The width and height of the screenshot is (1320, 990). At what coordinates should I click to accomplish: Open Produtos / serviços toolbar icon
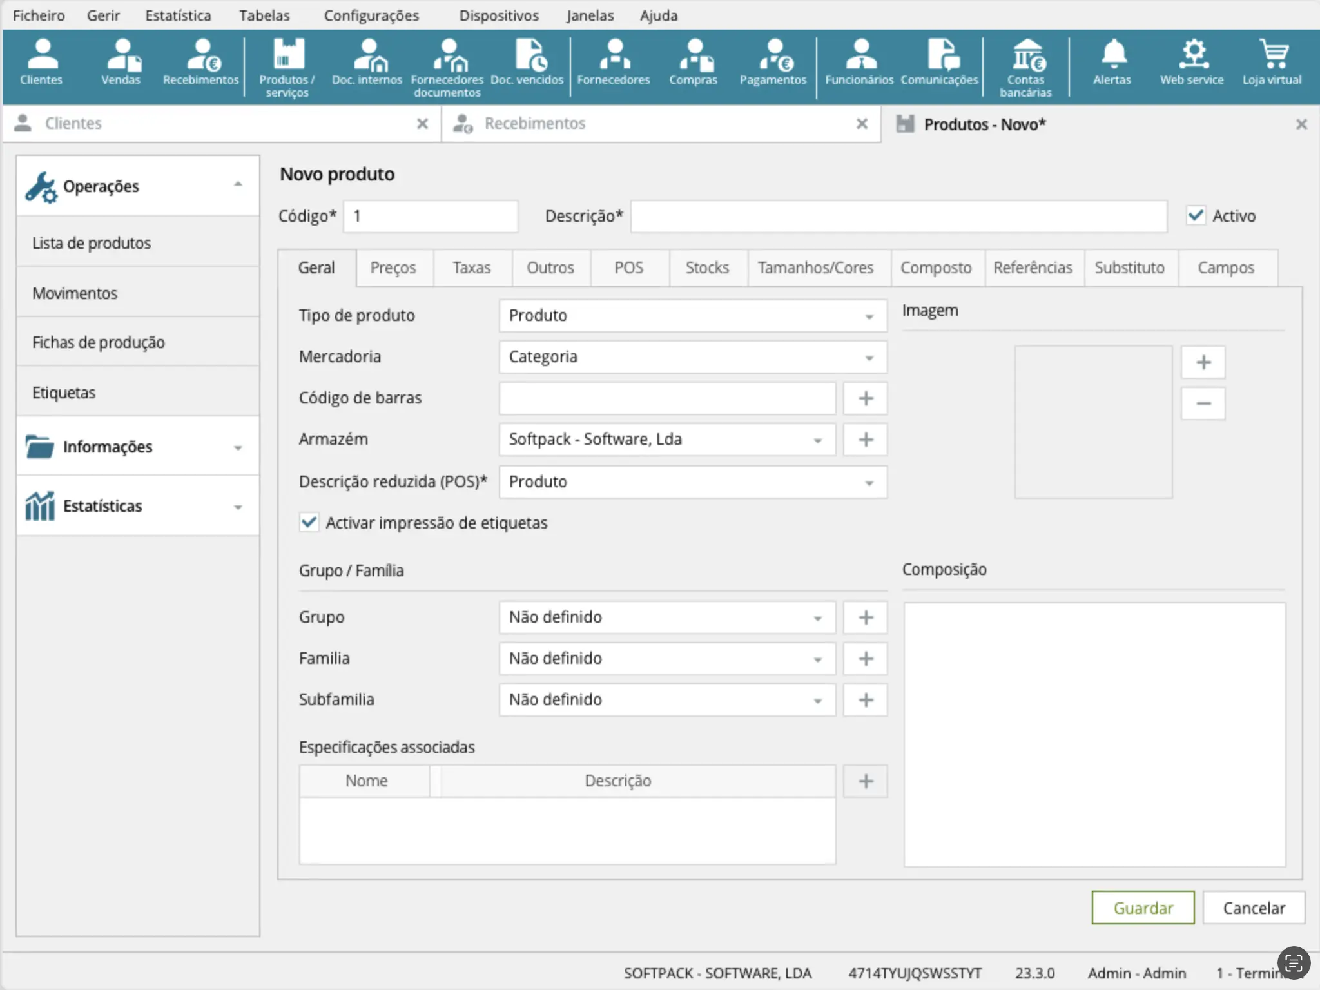(x=287, y=68)
